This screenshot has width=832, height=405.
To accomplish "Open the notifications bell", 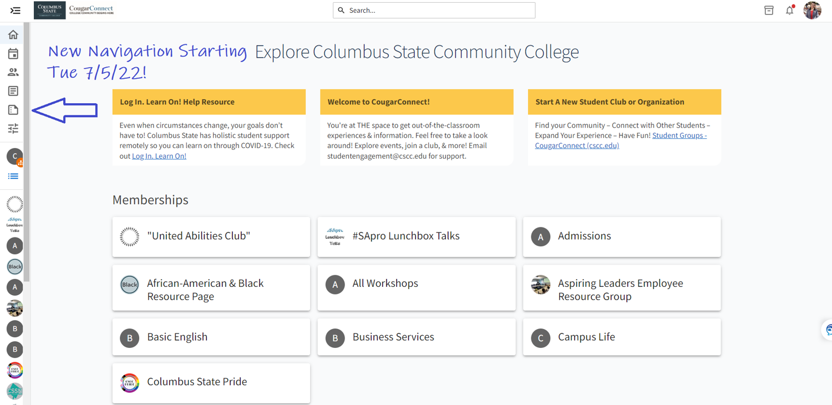I will 789,11.
